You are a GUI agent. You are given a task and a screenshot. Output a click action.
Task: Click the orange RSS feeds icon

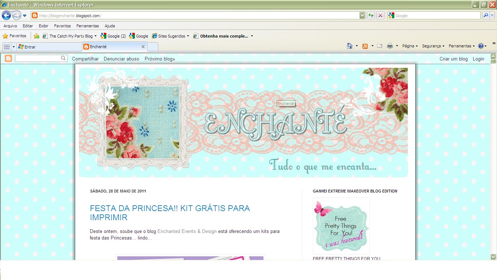tap(365, 46)
